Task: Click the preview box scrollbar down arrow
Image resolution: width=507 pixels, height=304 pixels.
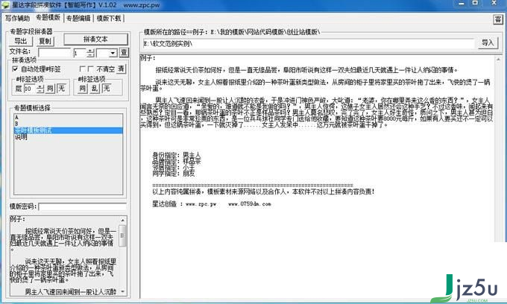Action: click(122, 291)
